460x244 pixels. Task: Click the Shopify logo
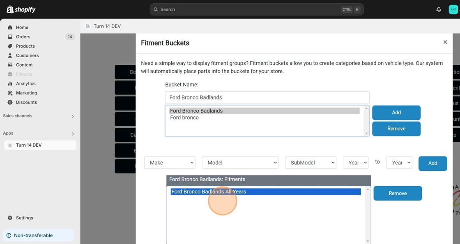[21, 9]
